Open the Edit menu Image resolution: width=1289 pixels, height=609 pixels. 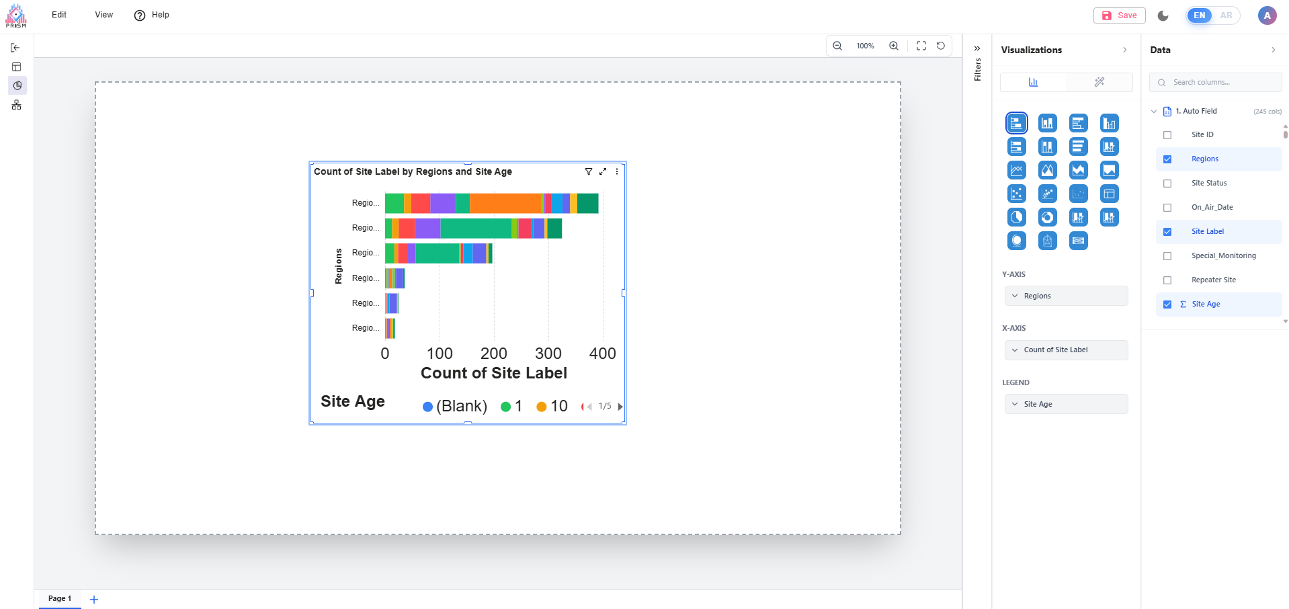coord(59,15)
